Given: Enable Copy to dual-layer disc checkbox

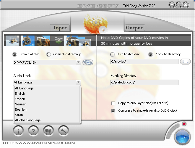Looking at the screenshot, I should click(113, 103).
